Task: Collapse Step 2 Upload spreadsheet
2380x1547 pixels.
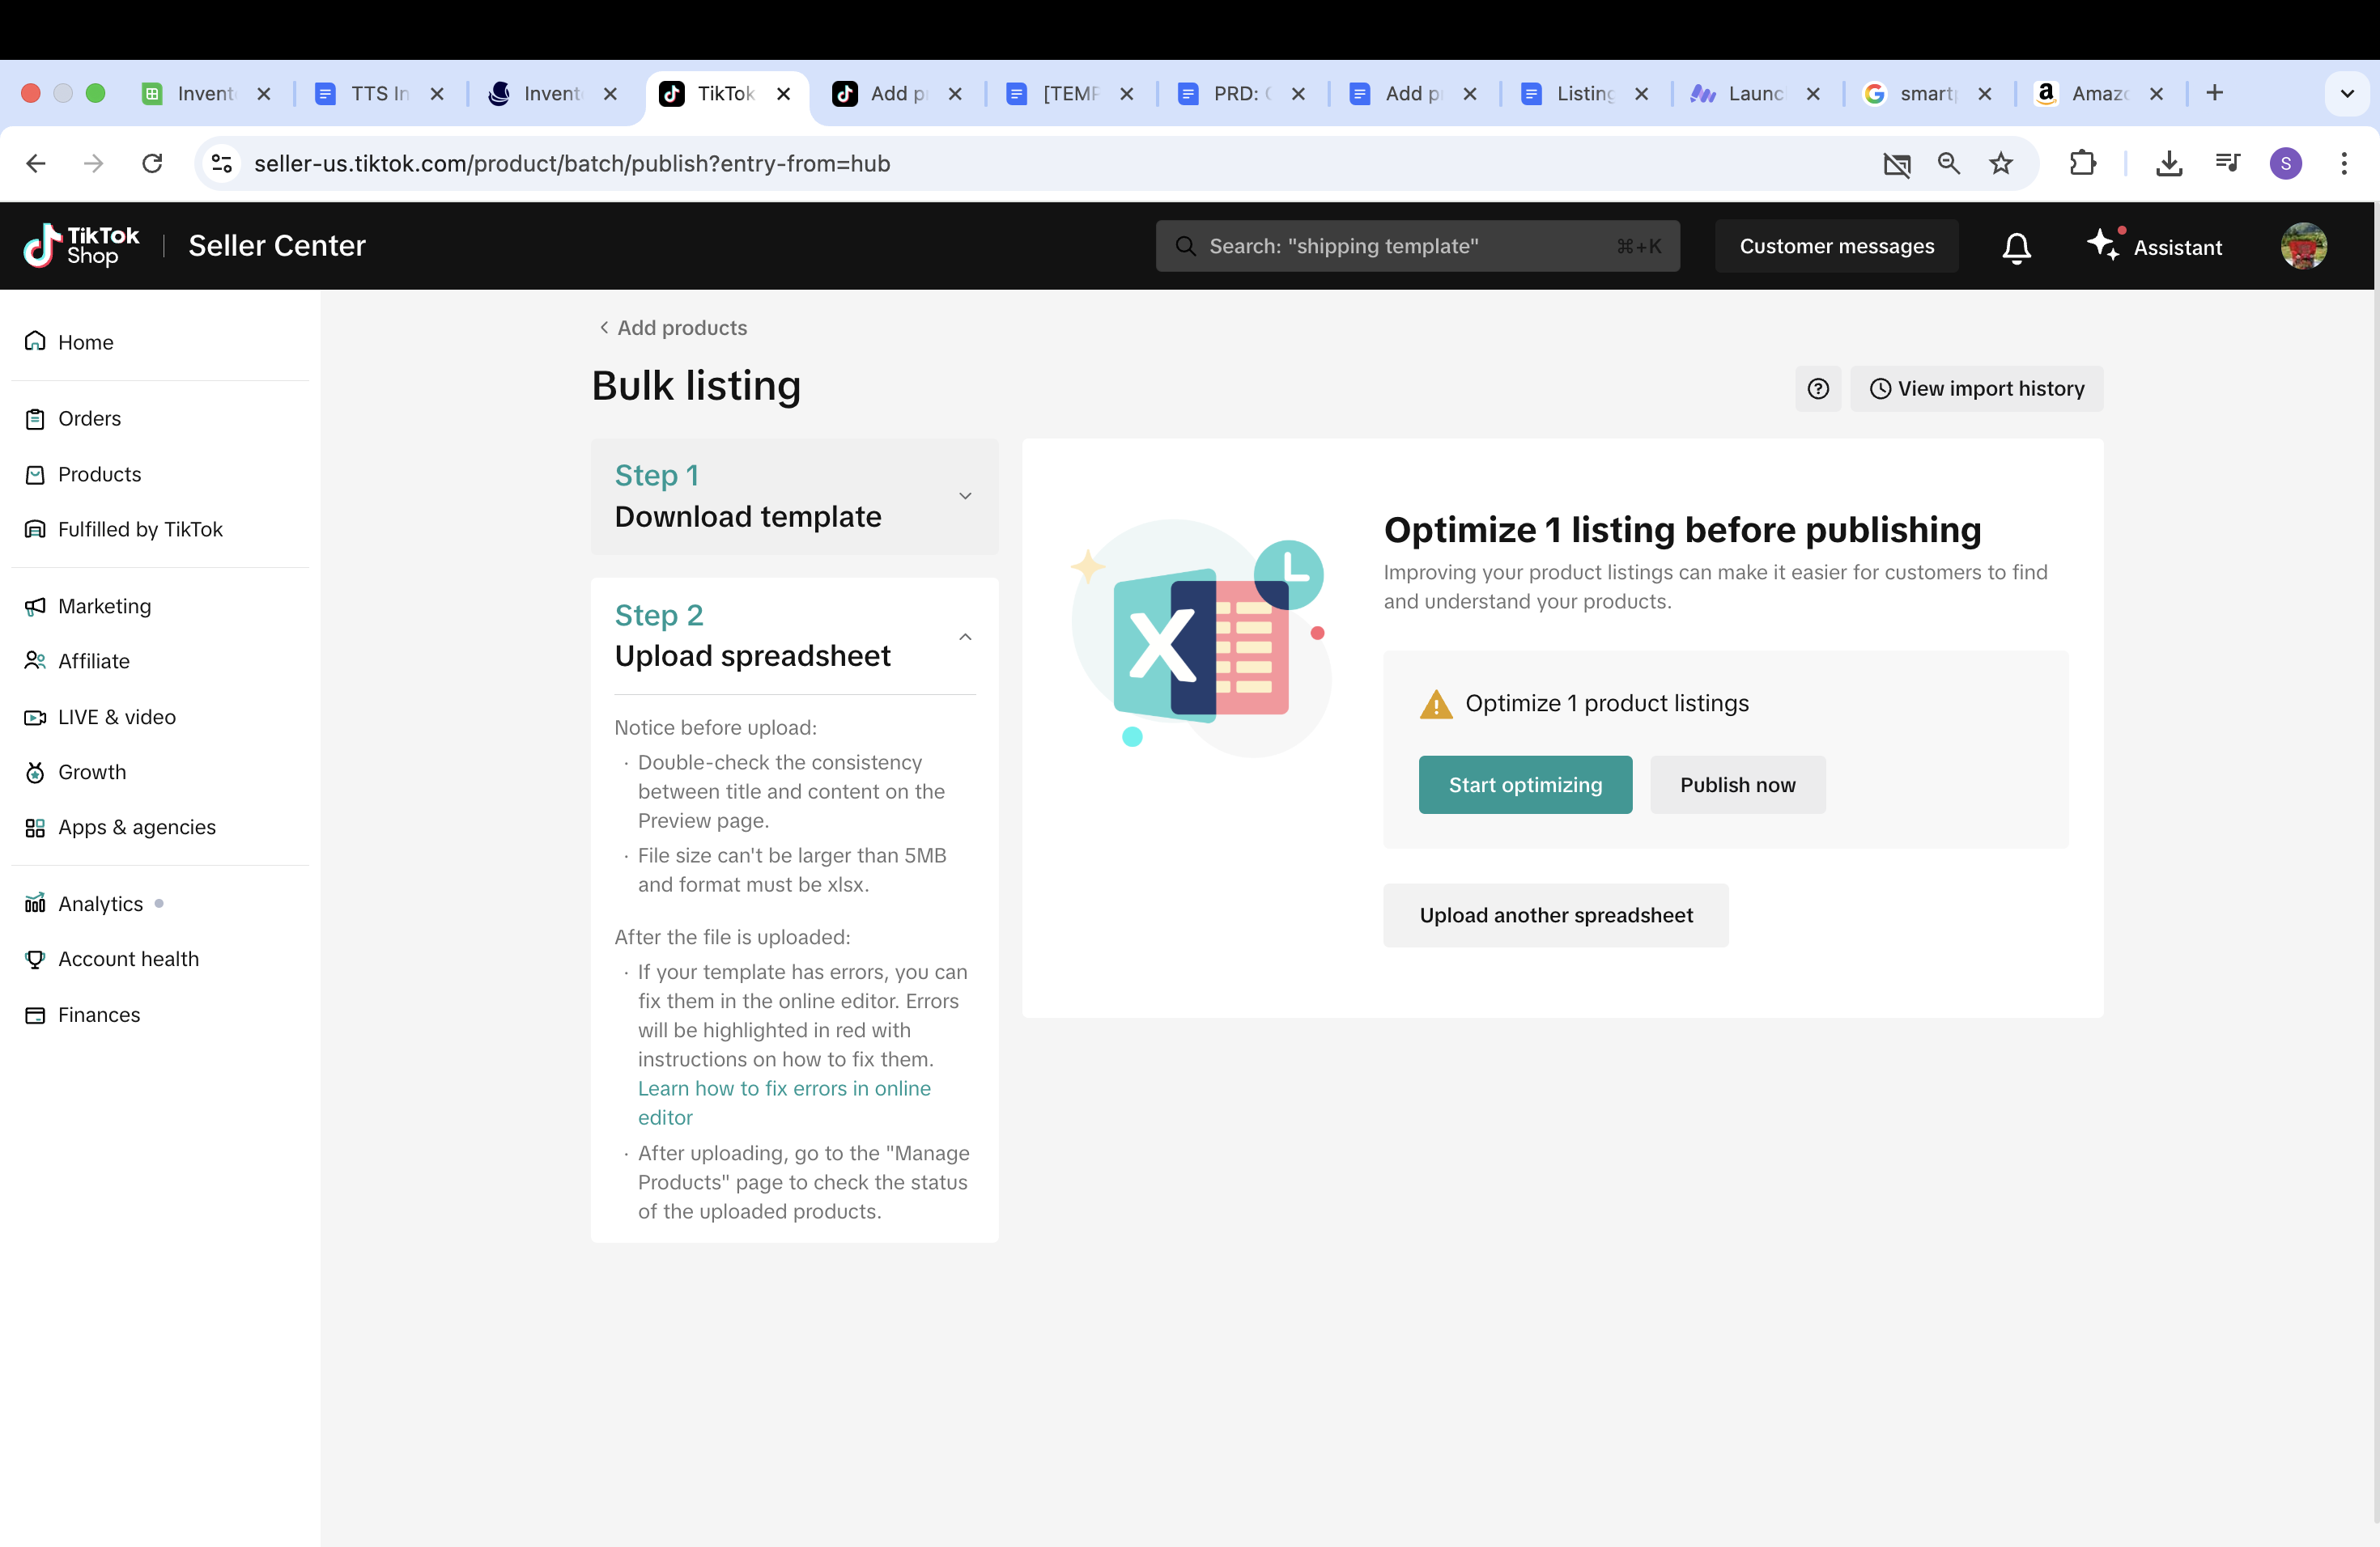Action: coord(965,637)
